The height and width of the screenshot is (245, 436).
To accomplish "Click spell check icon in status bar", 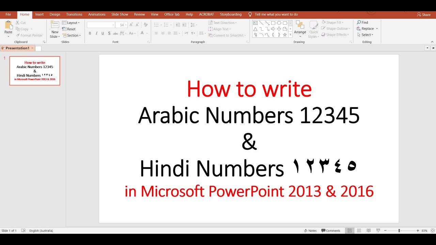I will pos(23,231).
